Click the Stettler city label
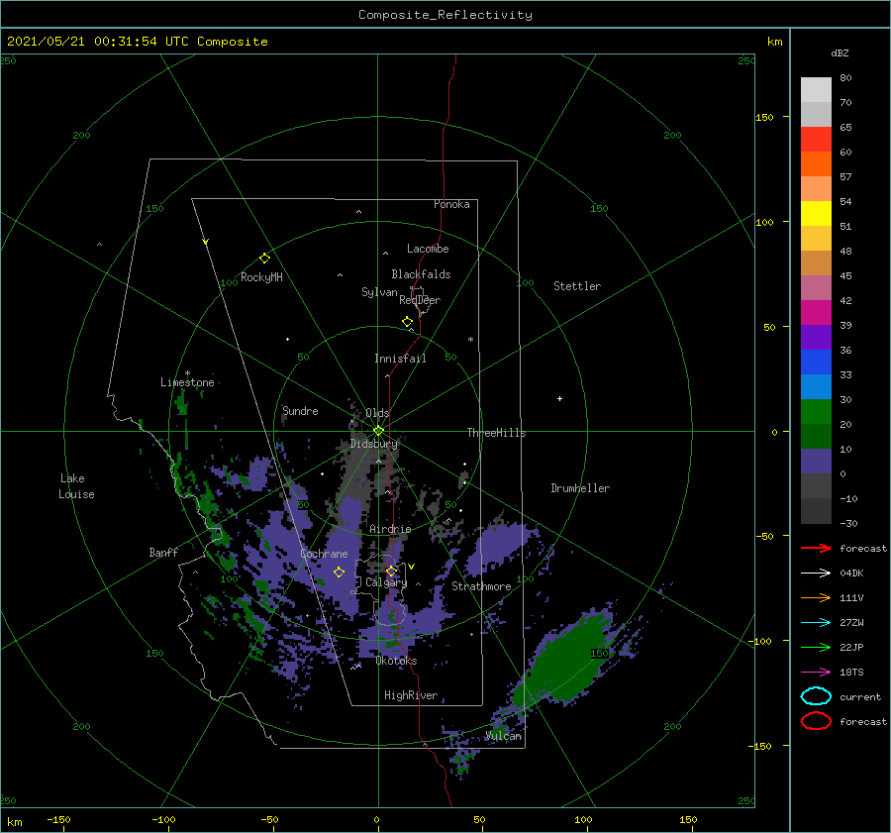Screen dimensions: 891x833 click(577, 286)
